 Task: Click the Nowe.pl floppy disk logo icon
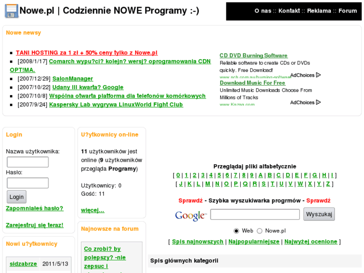click(x=12, y=11)
